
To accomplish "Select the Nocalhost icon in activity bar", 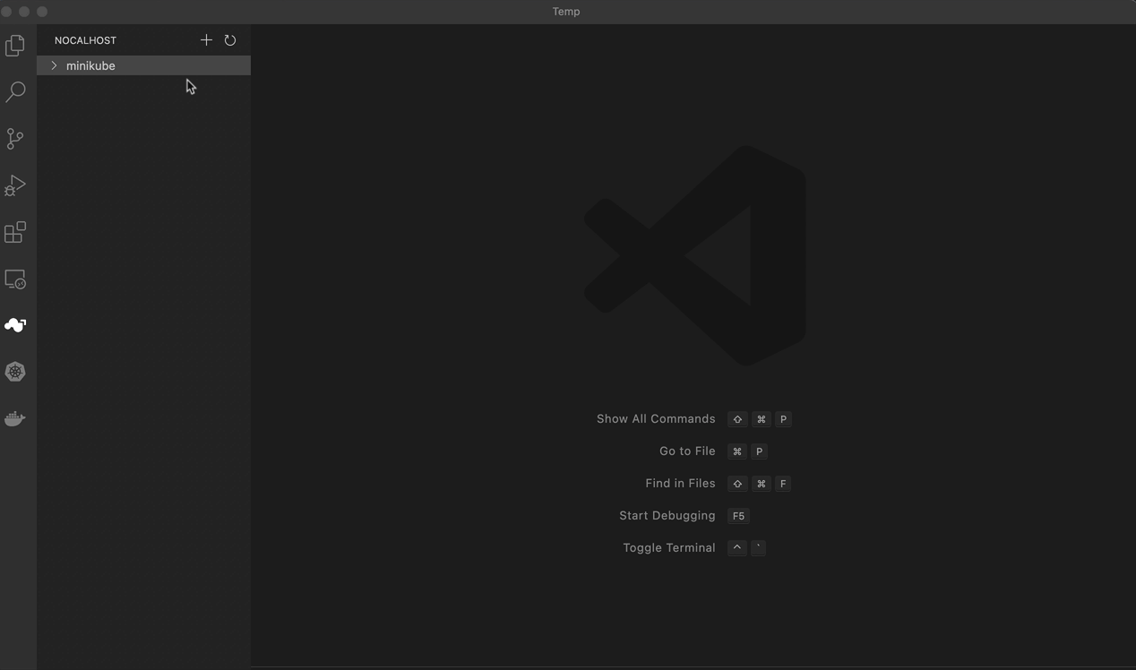I will point(15,325).
